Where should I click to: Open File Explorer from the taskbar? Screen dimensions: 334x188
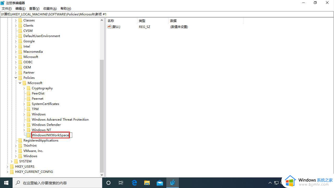(x=147, y=183)
